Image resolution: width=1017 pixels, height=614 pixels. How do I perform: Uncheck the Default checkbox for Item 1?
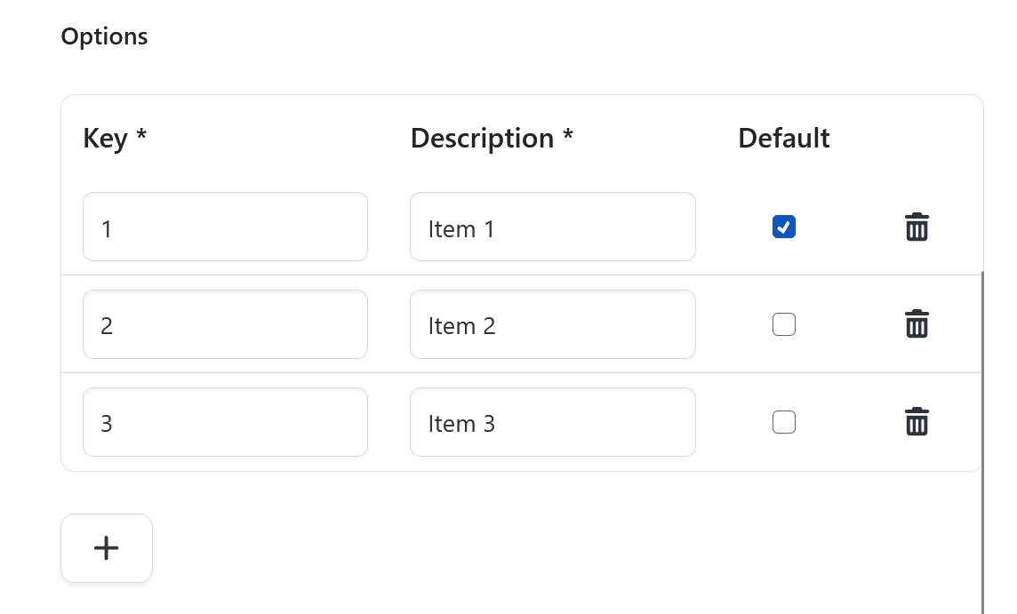(x=784, y=227)
